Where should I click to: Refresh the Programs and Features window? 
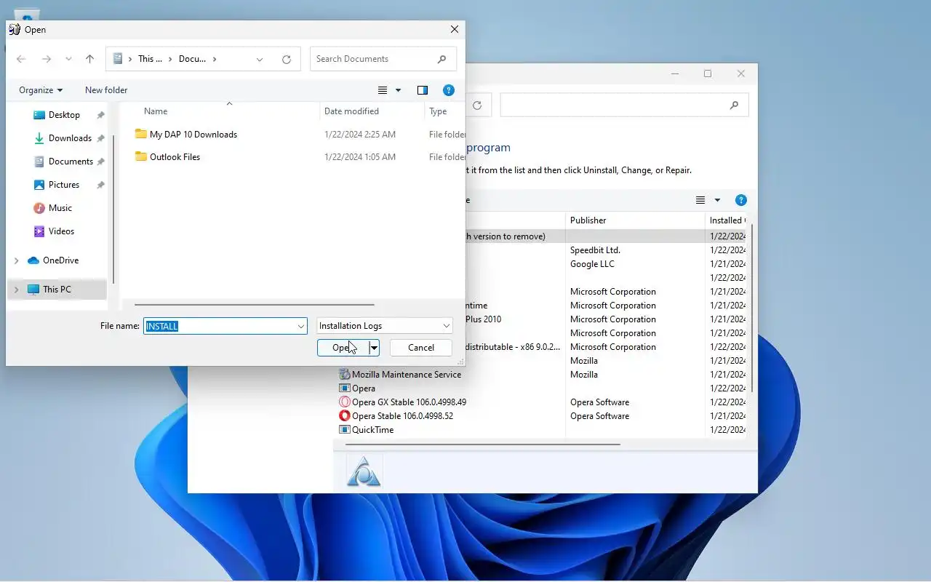coord(477,105)
